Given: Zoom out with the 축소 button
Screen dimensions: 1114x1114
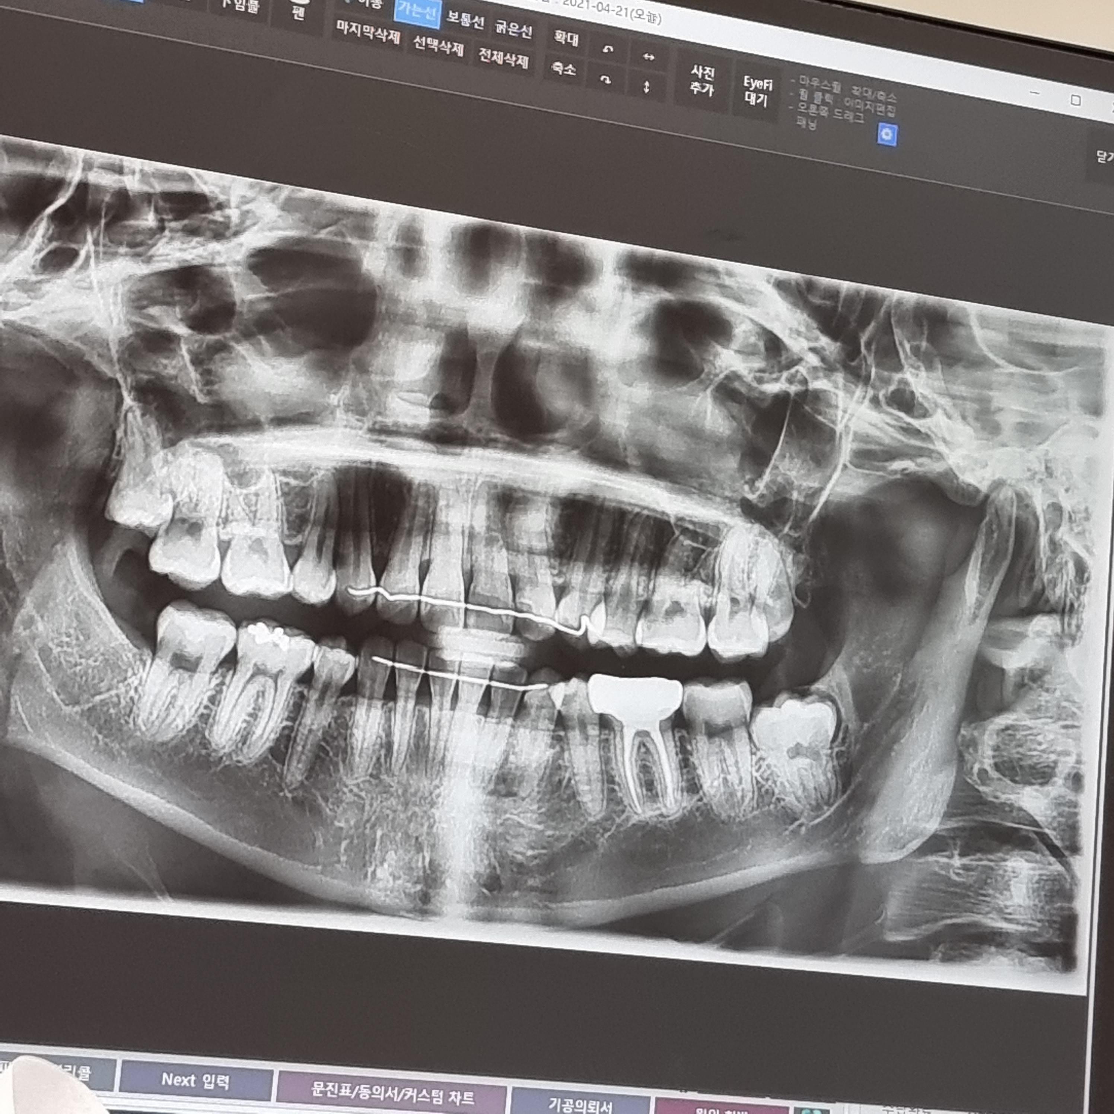Looking at the screenshot, I should click(x=563, y=69).
